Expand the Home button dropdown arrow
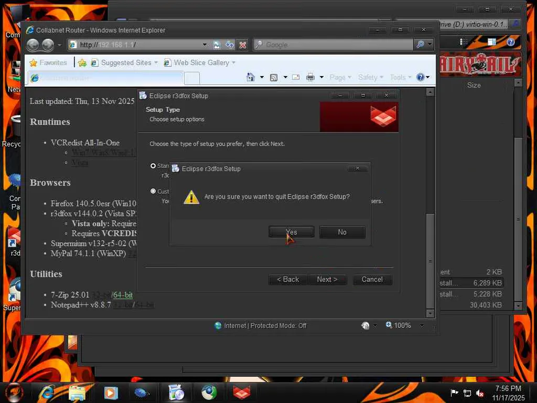Screen dimensions: 537x403 (262, 78)
